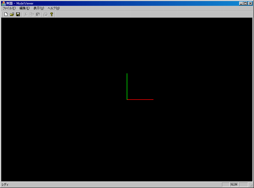
Task: Open the ファイル(F) menu
Action: [x=9, y=8]
